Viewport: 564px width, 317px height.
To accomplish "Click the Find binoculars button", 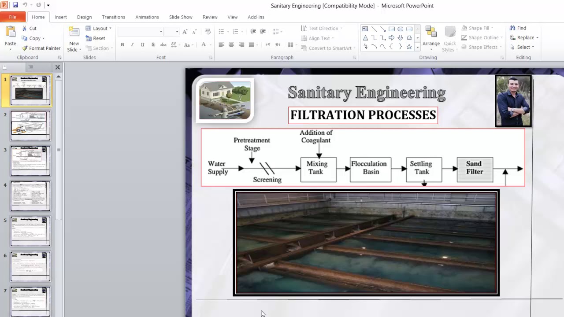I will (x=518, y=28).
